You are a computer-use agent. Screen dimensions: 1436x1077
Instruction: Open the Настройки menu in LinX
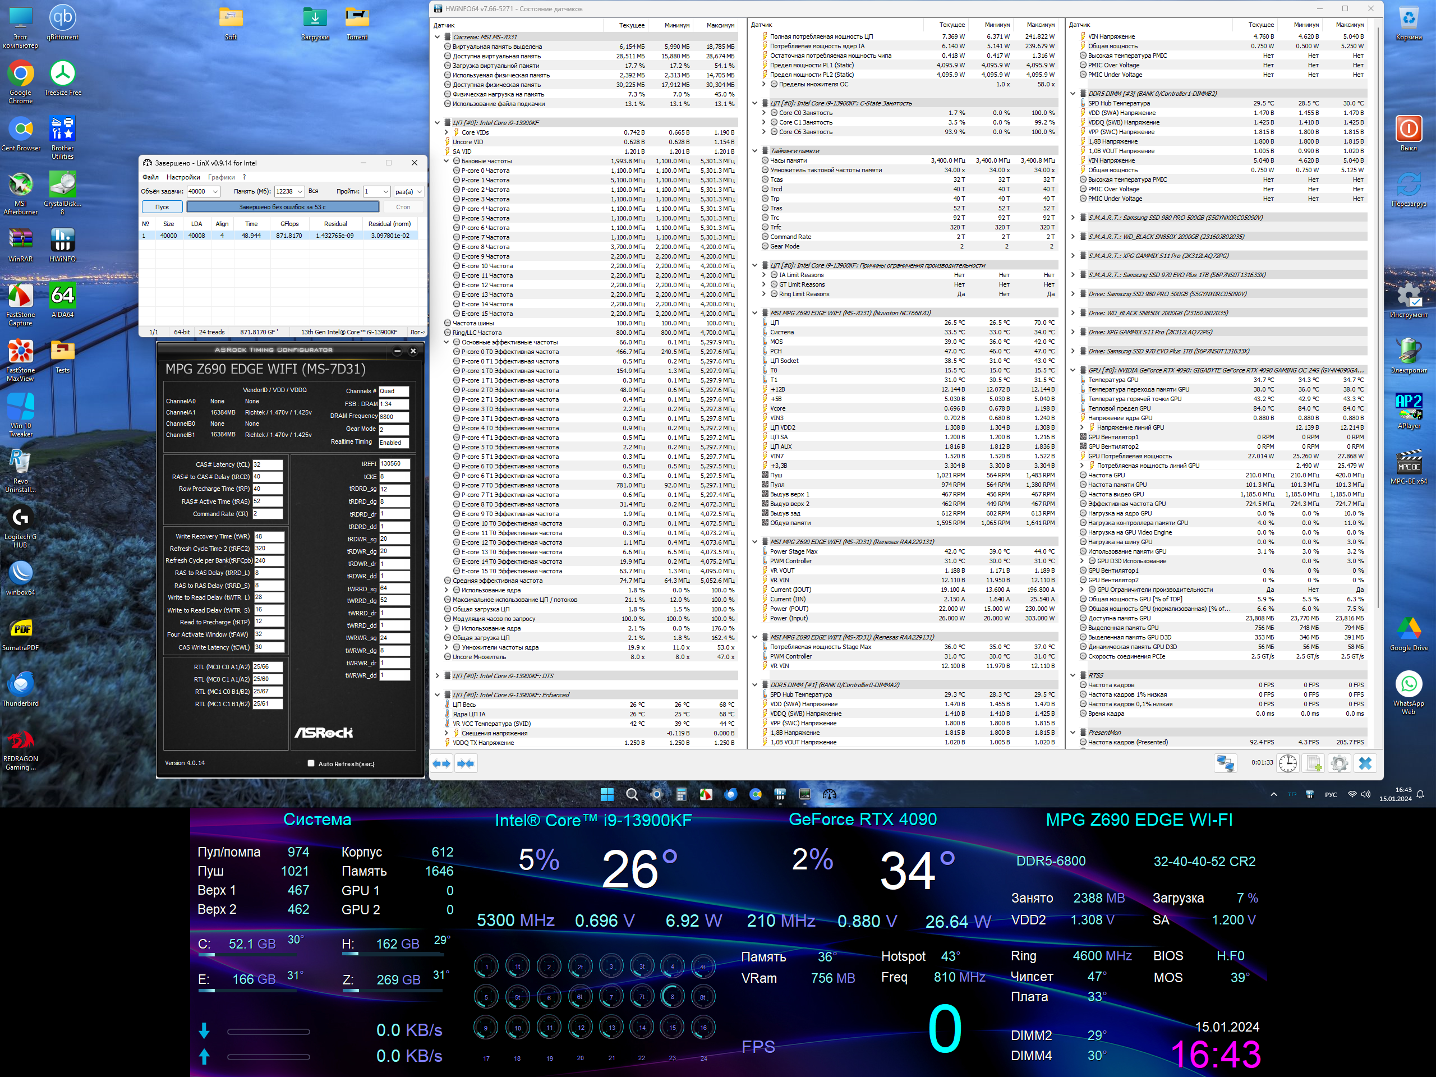point(183,177)
